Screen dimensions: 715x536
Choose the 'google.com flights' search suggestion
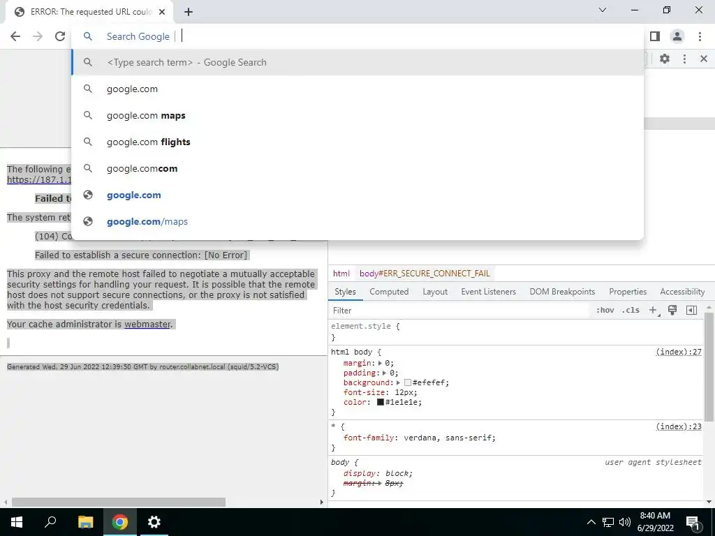(357, 142)
